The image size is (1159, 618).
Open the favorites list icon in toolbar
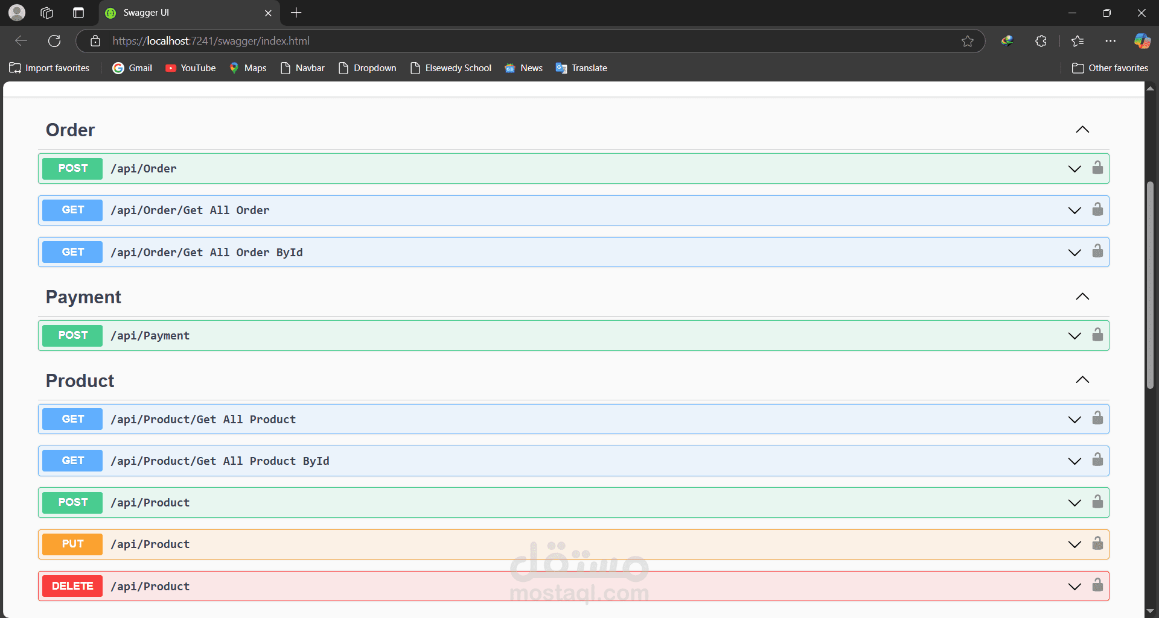click(x=1078, y=41)
